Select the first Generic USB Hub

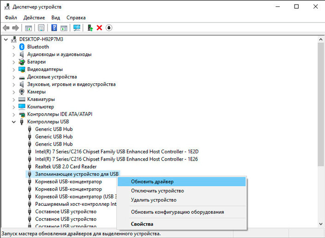pos(54,129)
